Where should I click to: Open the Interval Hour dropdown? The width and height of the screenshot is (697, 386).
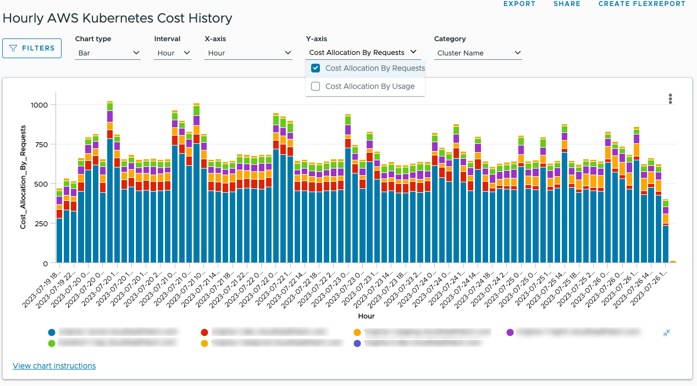tap(173, 53)
